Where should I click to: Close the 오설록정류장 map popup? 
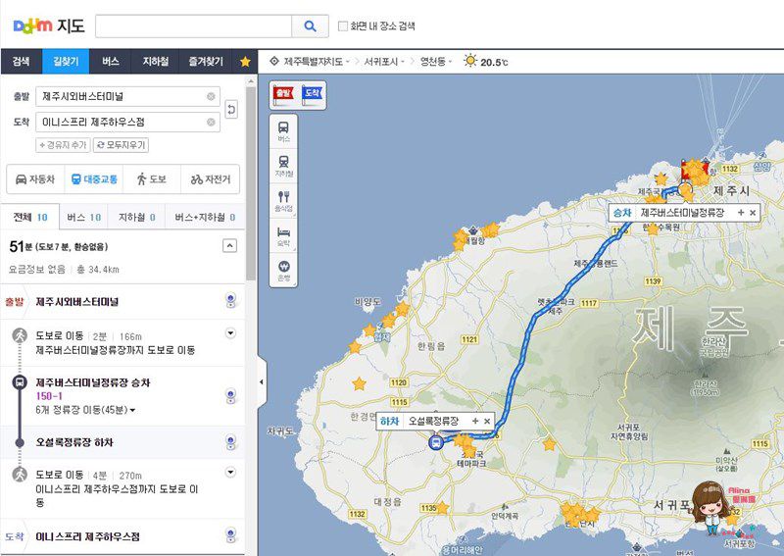[x=487, y=422]
